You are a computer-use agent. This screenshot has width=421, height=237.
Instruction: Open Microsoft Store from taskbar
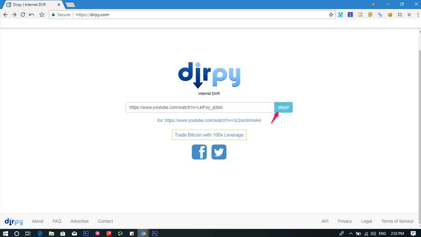[x=63, y=233]
